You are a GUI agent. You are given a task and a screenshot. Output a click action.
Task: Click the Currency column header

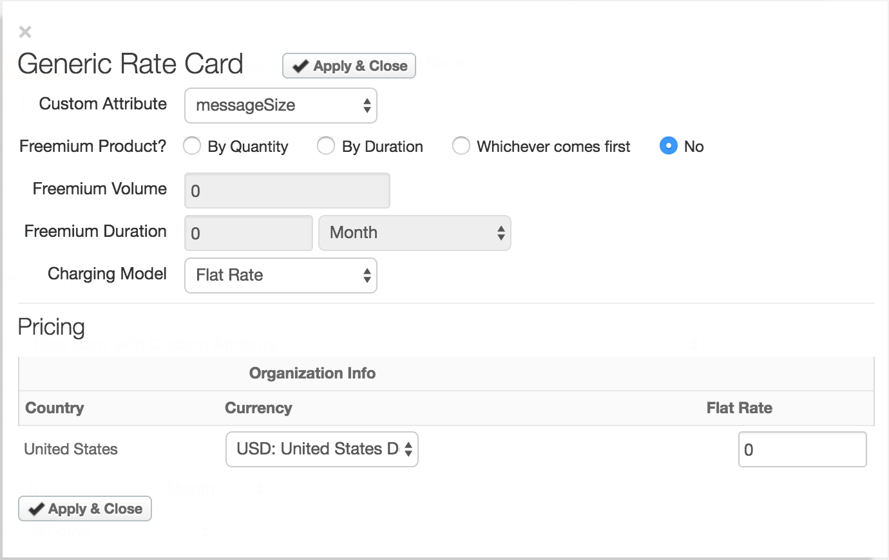(258, 408)
